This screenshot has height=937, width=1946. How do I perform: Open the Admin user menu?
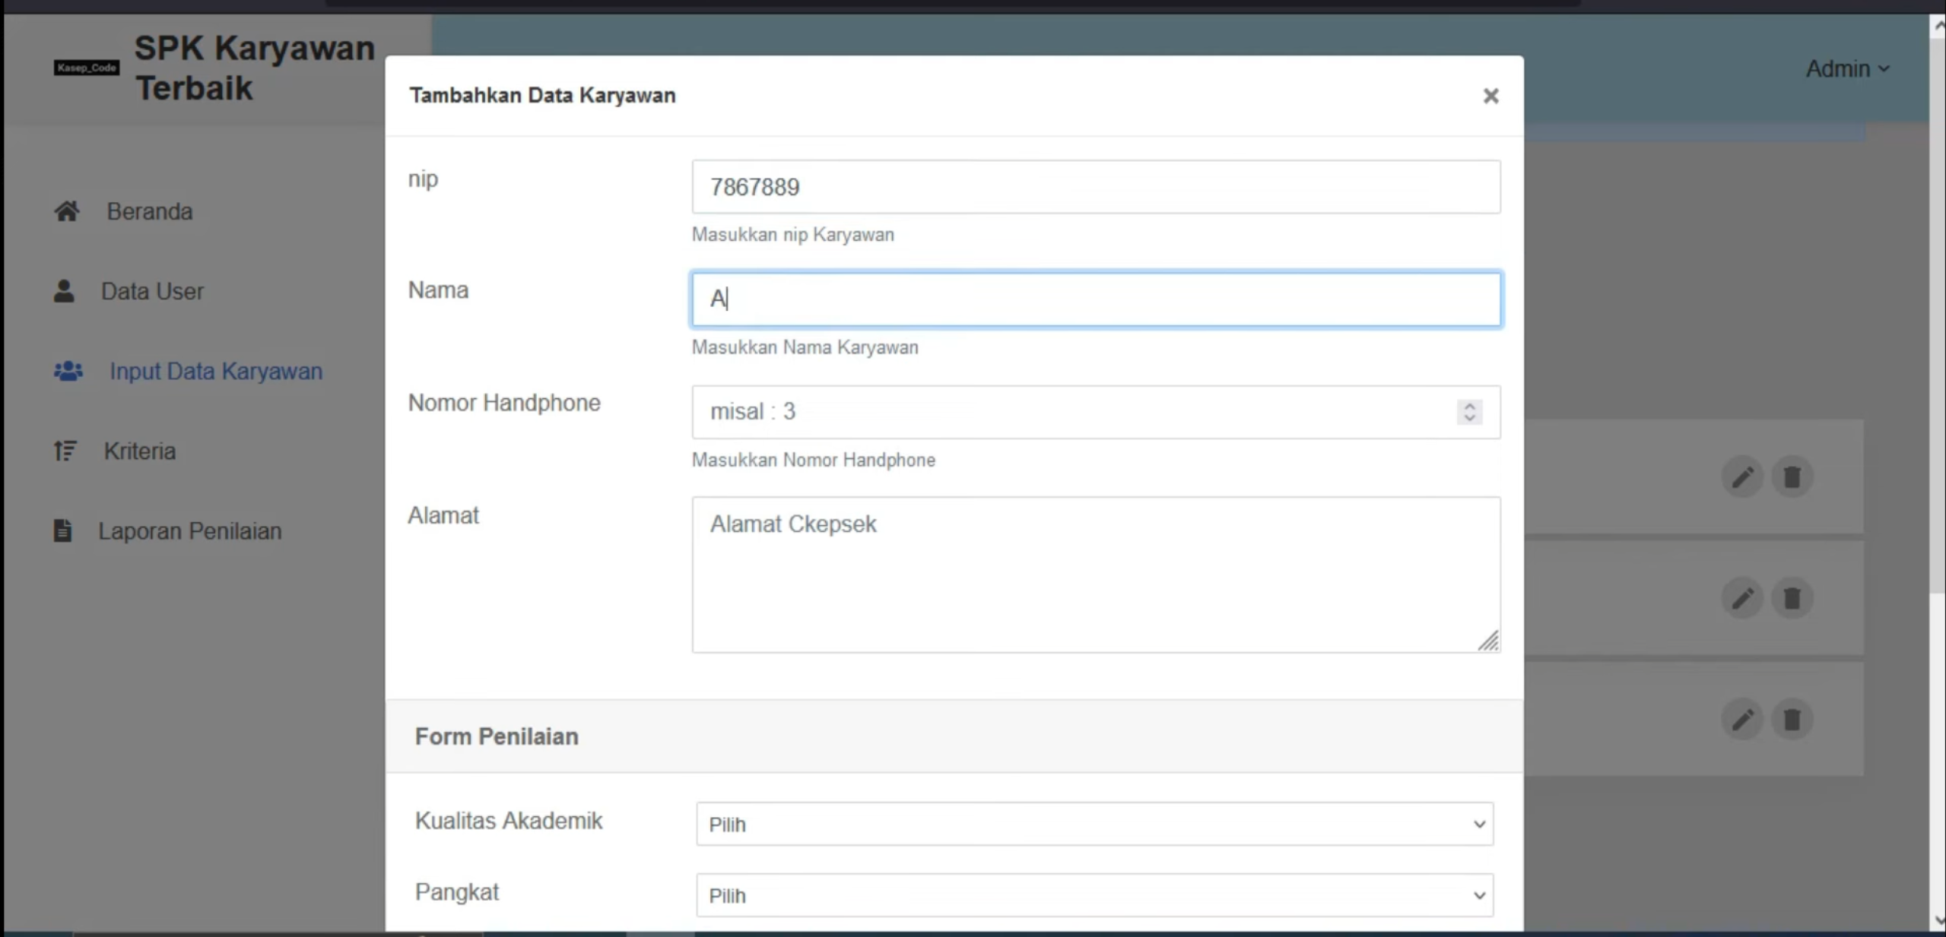click(1848, 69)
